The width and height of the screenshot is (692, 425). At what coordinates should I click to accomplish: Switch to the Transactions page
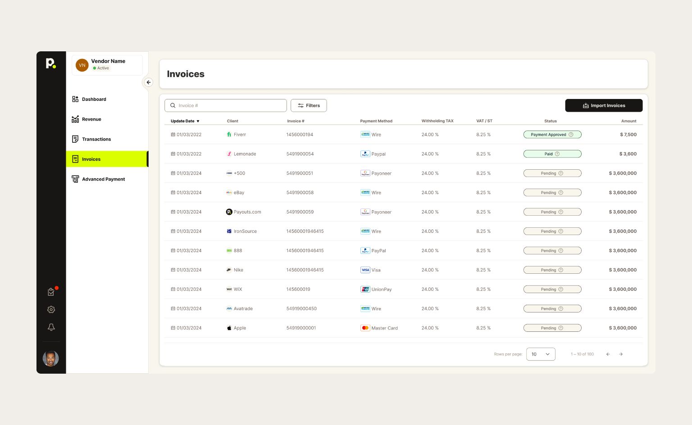(x=96, y=139)
